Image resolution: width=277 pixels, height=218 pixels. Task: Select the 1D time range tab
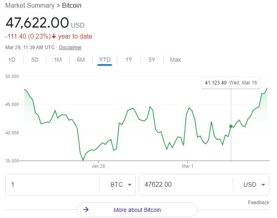coord(12,60)
